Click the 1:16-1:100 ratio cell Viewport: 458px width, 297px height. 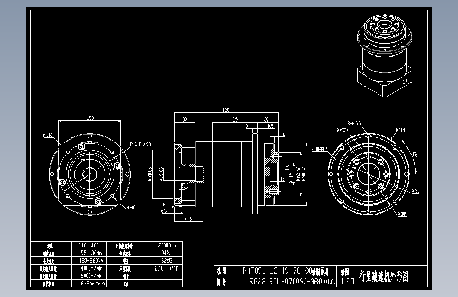point(89,245)
